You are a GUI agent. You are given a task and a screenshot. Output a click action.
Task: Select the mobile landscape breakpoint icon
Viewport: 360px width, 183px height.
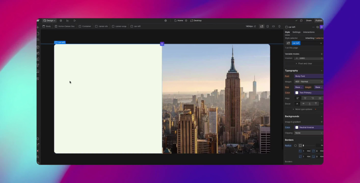pyautogui.click(x=274, y=26)
